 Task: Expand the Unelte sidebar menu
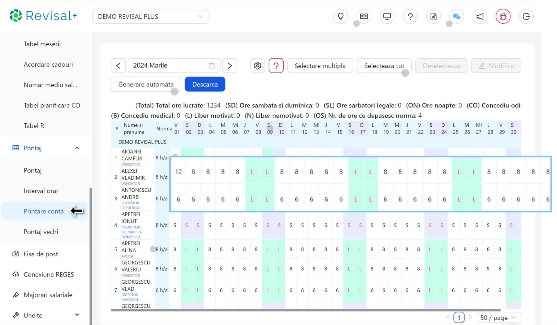pos(77,315)
